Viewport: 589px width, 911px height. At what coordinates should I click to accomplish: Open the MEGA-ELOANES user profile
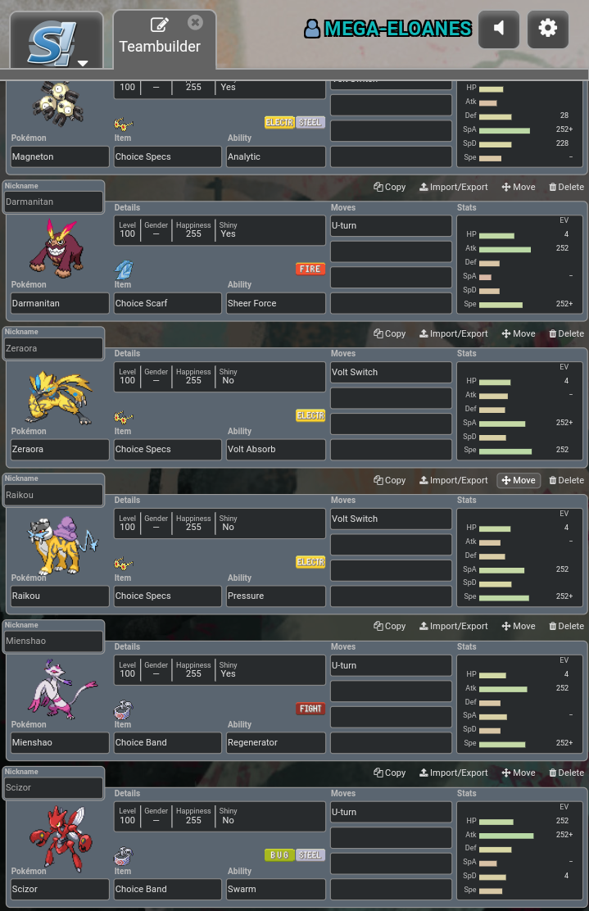(387, 29)
